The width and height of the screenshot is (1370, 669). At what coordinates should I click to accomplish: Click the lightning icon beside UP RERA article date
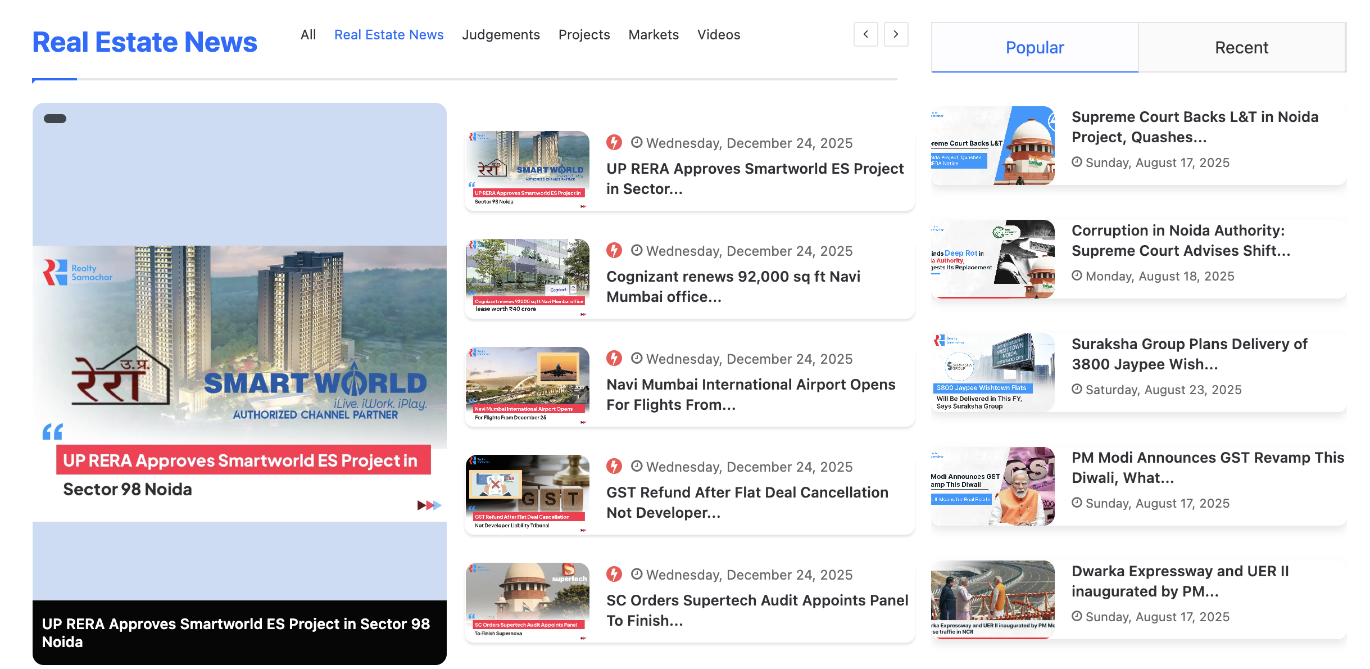(x=614, y=142)
